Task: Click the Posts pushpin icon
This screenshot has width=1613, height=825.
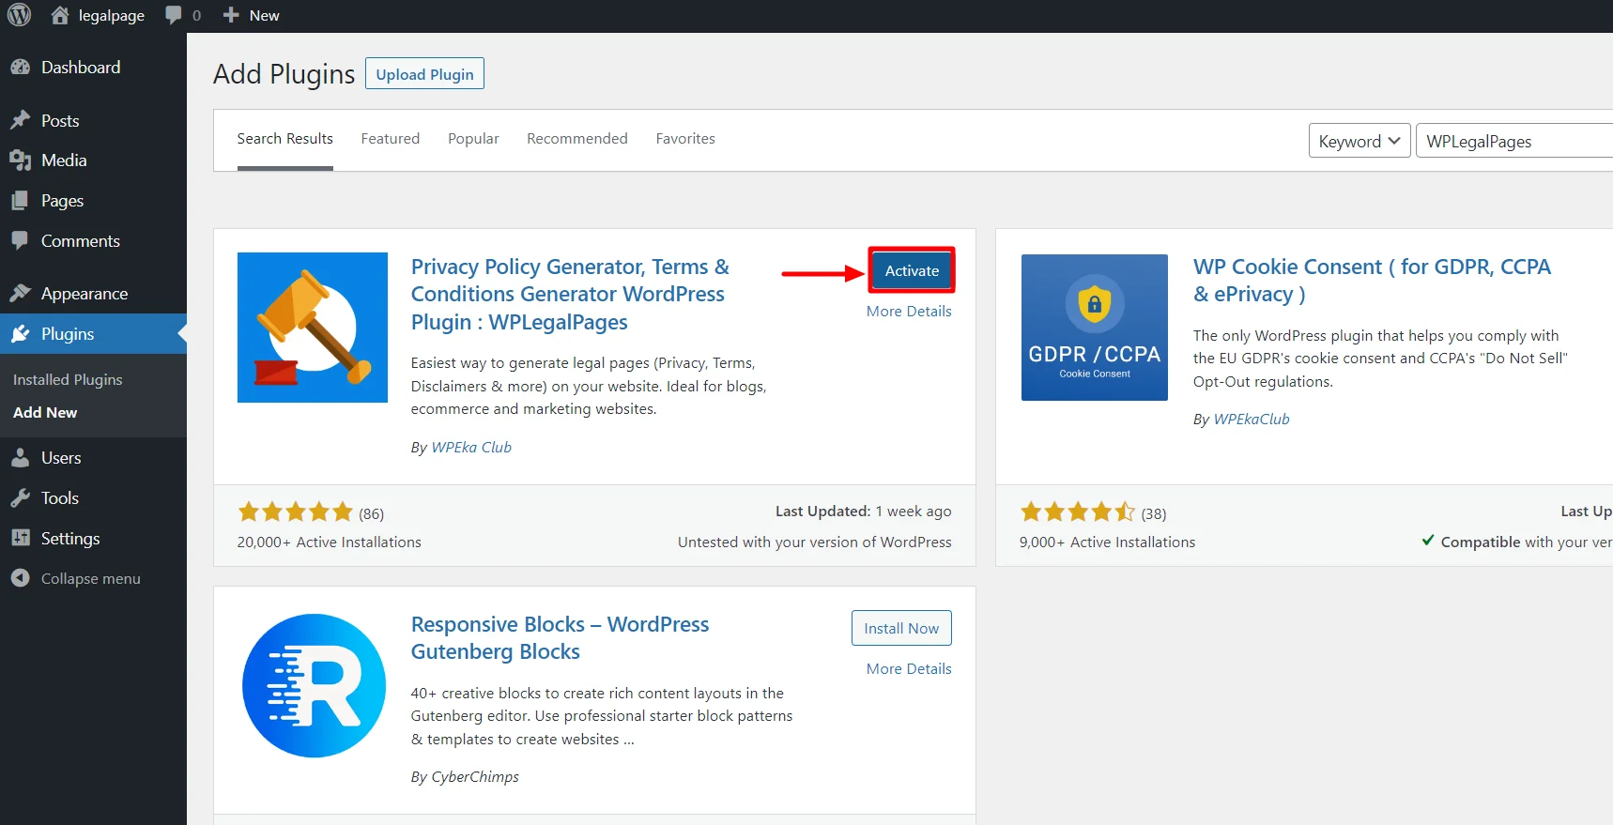Action: click(x=20, y=120)
